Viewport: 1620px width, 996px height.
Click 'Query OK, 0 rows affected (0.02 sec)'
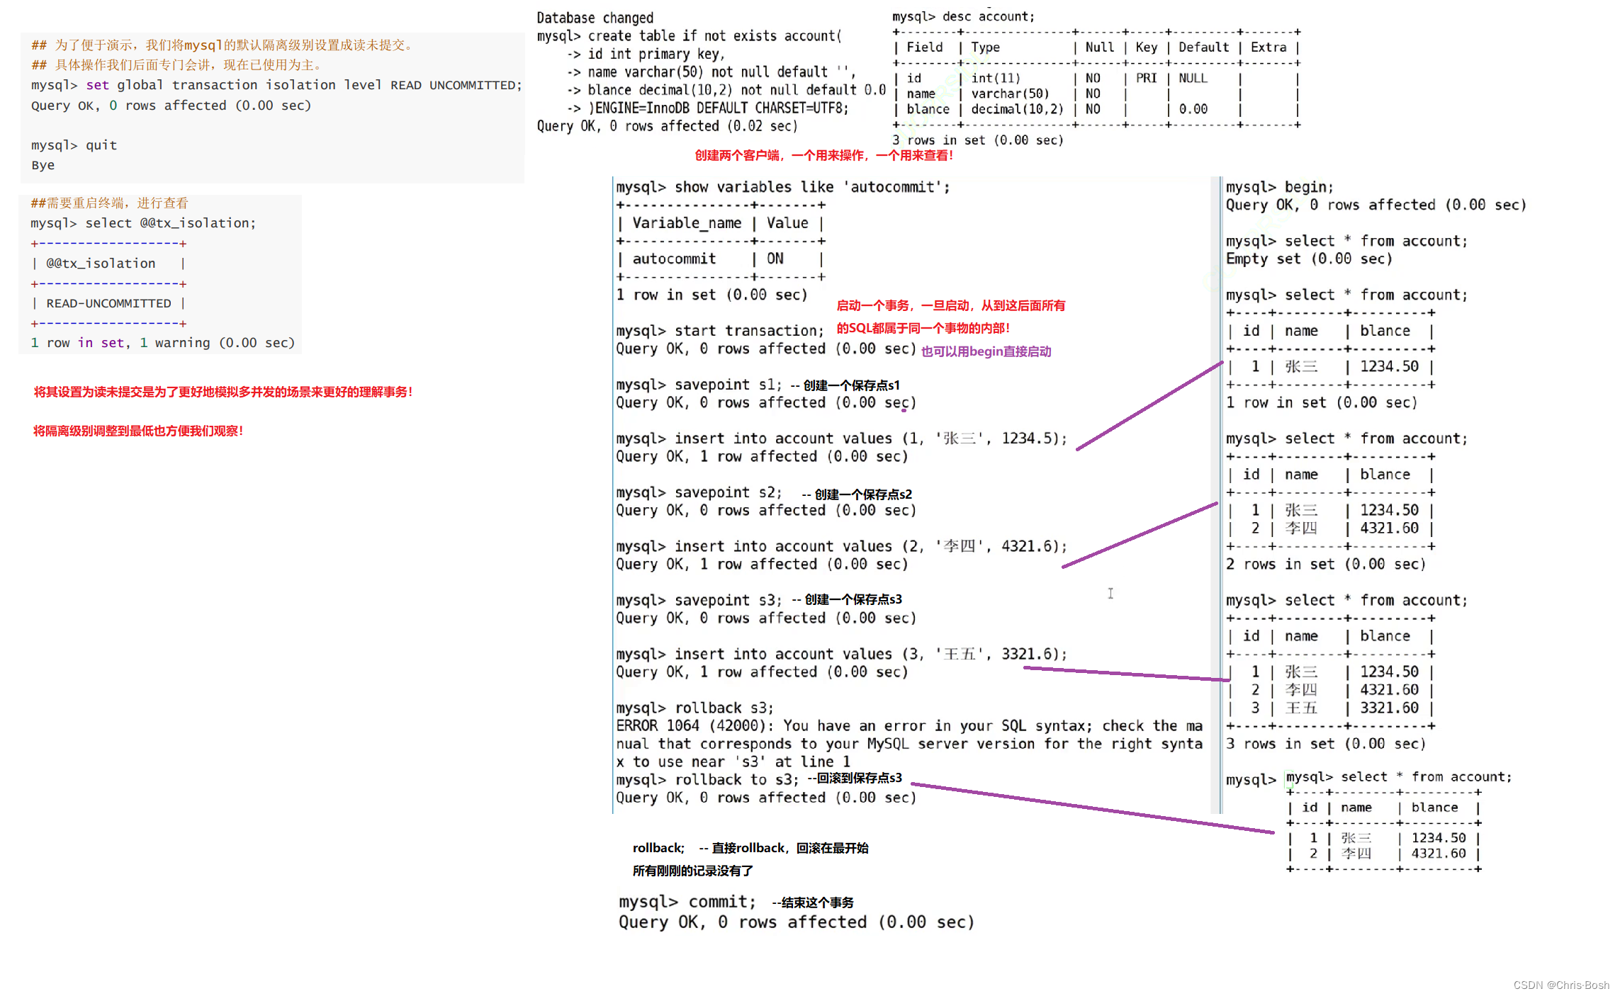click(667, 126)
